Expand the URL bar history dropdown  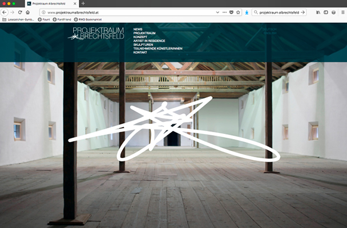(x=216, y=12)
